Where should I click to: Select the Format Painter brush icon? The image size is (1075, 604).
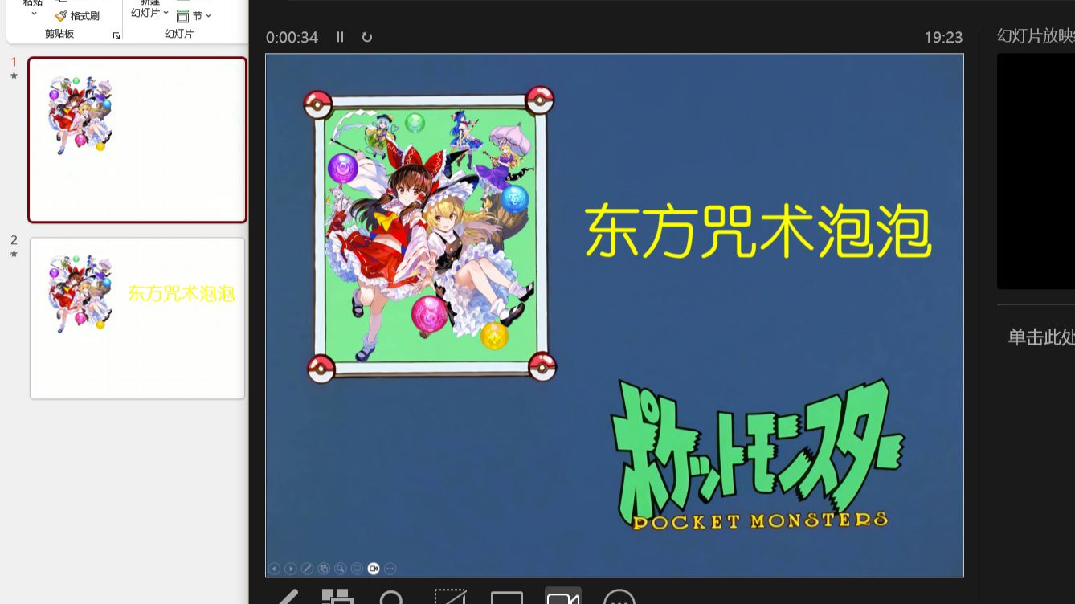(x=61, y=16)
